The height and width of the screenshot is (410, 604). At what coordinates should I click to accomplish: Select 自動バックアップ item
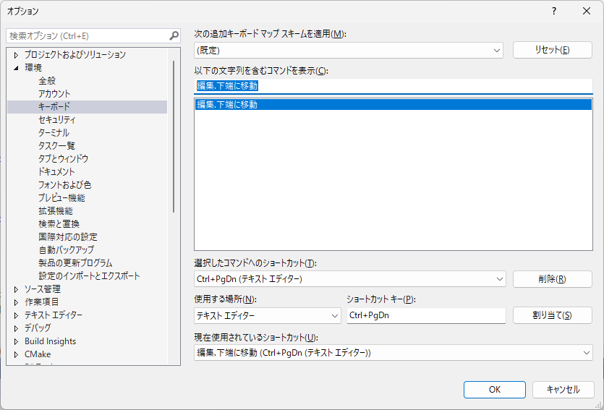click(x=66, y=250)
